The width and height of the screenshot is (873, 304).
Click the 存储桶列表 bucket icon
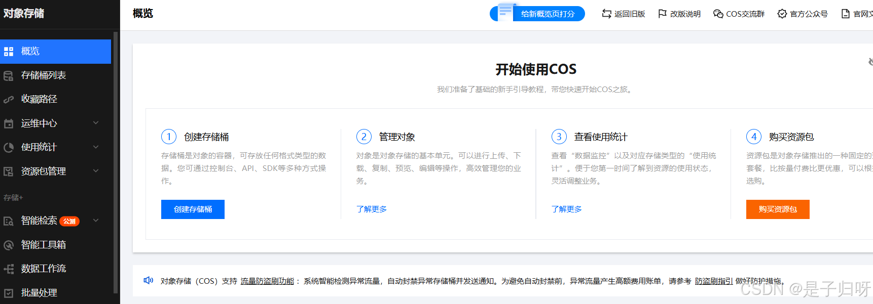pyautogui.click(x=9, y=76)
